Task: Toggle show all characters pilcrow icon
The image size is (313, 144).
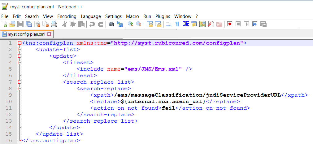Action: point(177,24)
